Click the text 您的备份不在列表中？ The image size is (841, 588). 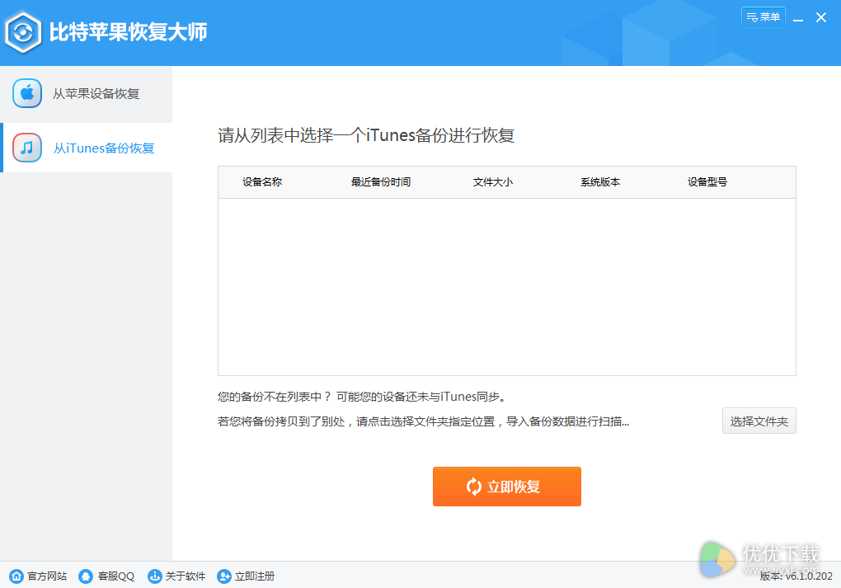[274, 397]
